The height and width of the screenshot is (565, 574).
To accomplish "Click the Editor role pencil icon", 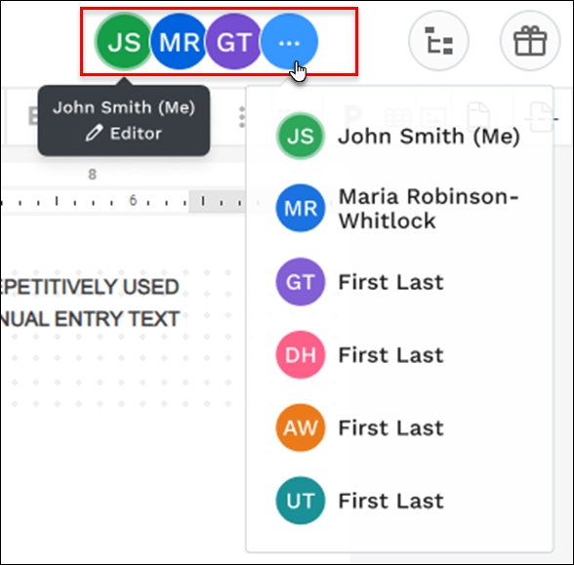I will [x=94, y=133].
